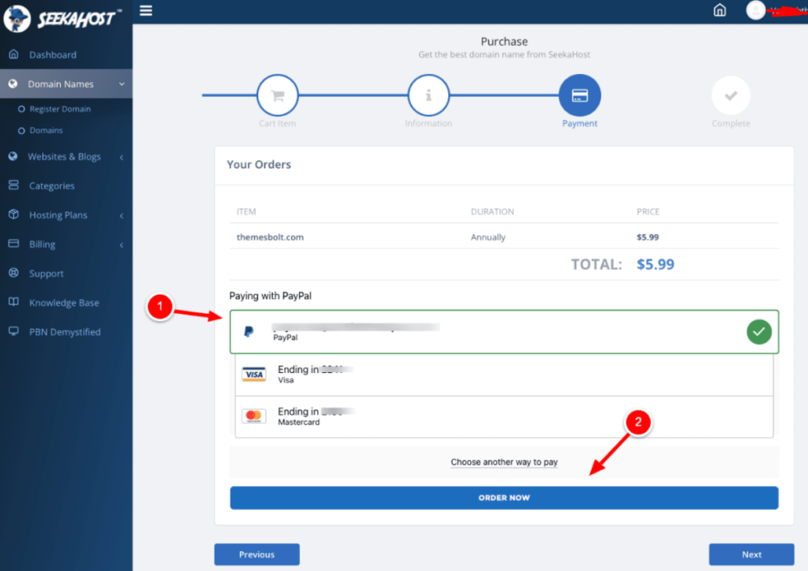Screen dimensions: 808x571
Task: Click the Visa card logo
Action: point(254,375)
